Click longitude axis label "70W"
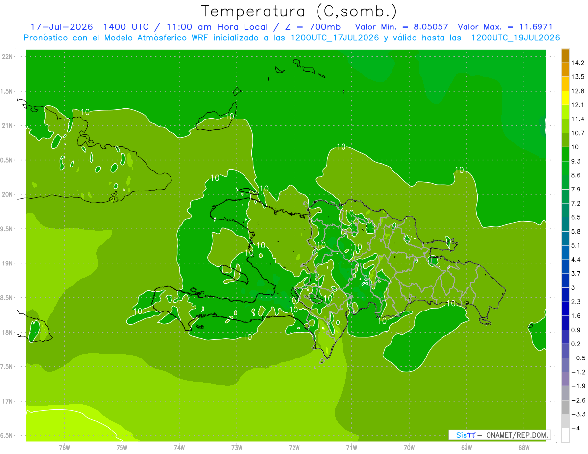 coord(409,447)
